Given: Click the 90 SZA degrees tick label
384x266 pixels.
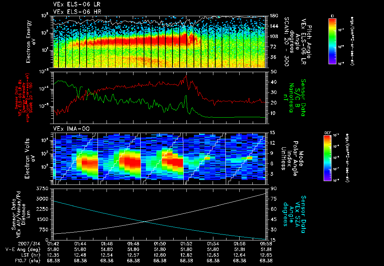Looking at the screenshot, I should tap(274, 189).
